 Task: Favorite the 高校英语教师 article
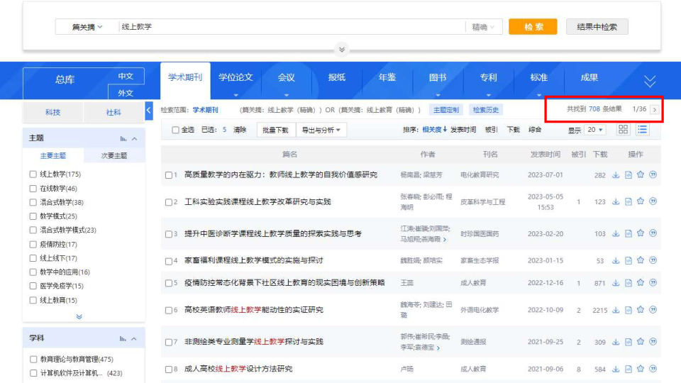click(x=640, y=310)
